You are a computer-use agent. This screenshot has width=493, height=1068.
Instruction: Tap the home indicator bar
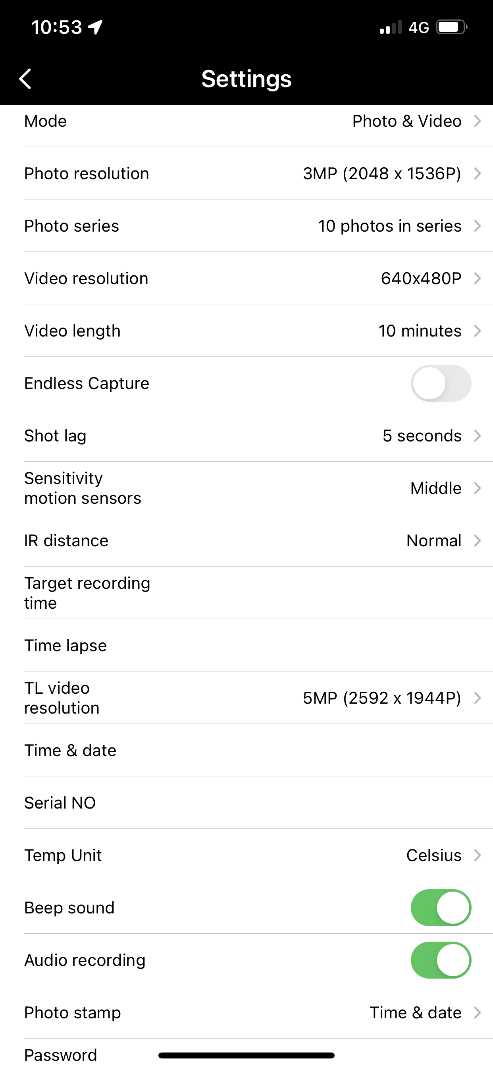tap(246, 1055)
